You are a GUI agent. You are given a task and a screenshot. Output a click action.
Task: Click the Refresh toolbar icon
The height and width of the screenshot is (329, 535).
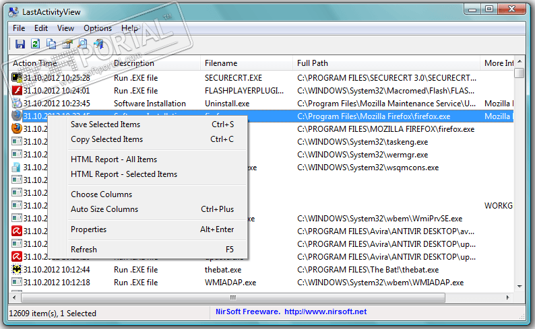pos(36,44)
